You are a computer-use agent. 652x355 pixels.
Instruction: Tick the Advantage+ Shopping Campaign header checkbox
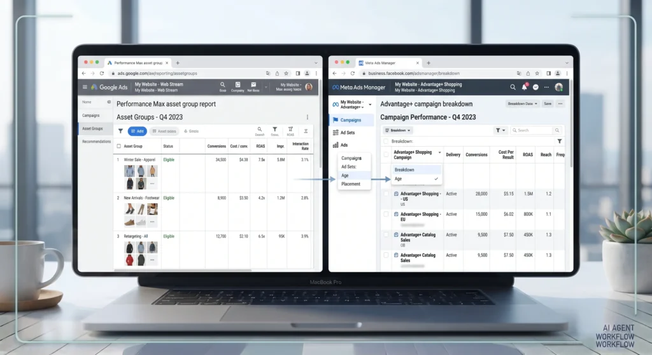click(x=386, y=155)
